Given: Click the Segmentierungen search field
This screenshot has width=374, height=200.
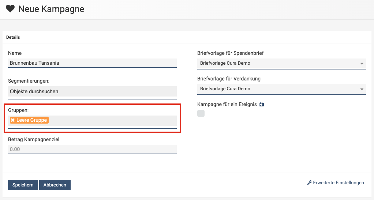Looking at the screenshot, I should (x=92, y=91).
